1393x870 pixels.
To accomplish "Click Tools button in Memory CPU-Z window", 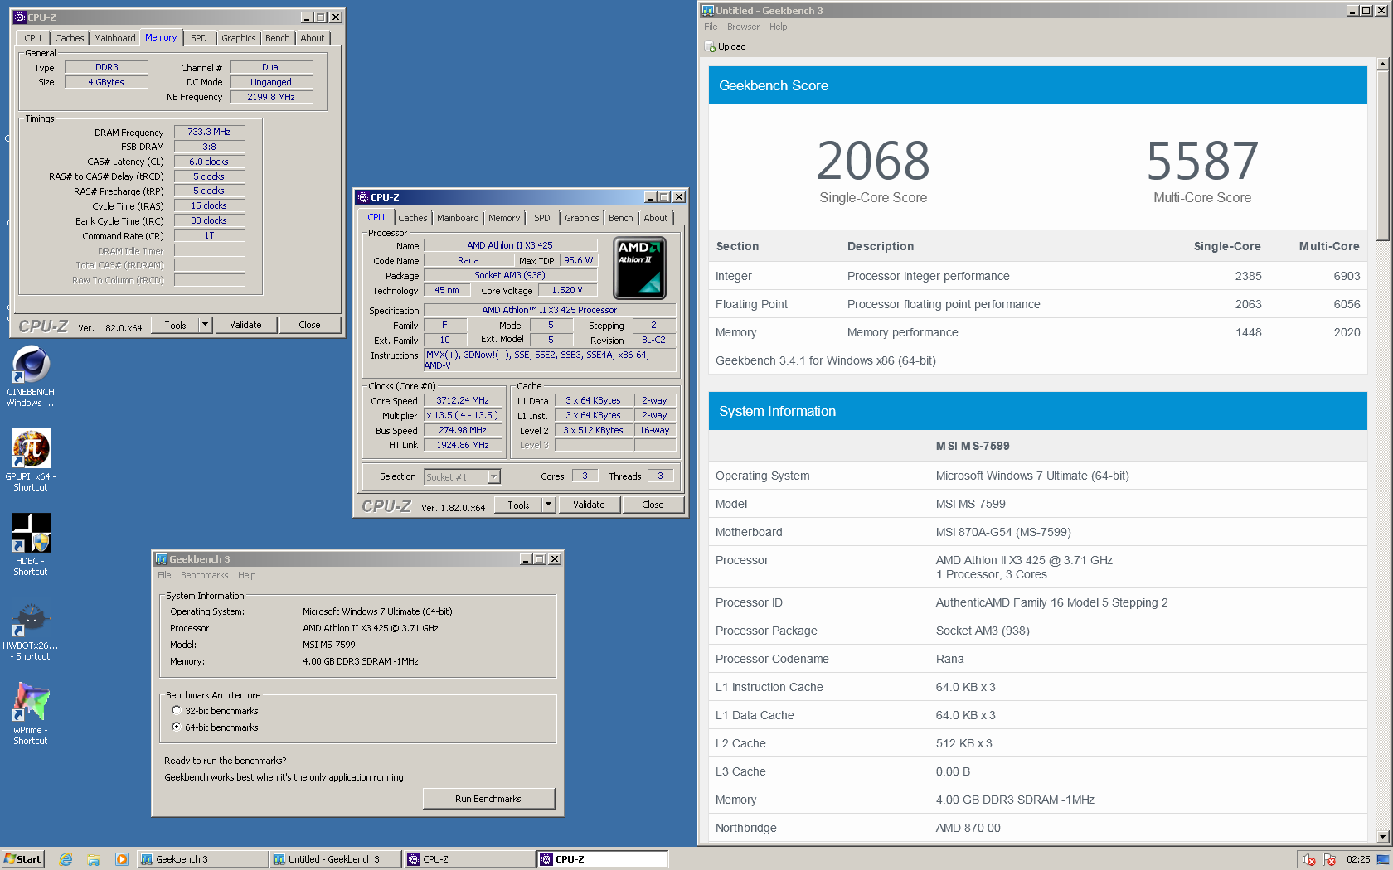I will pos(175,325).
